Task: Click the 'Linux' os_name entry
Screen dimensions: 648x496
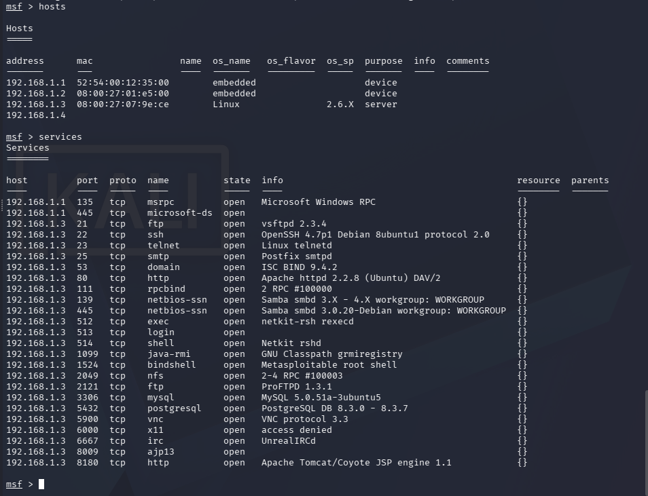Action: [x=226, y=104]
